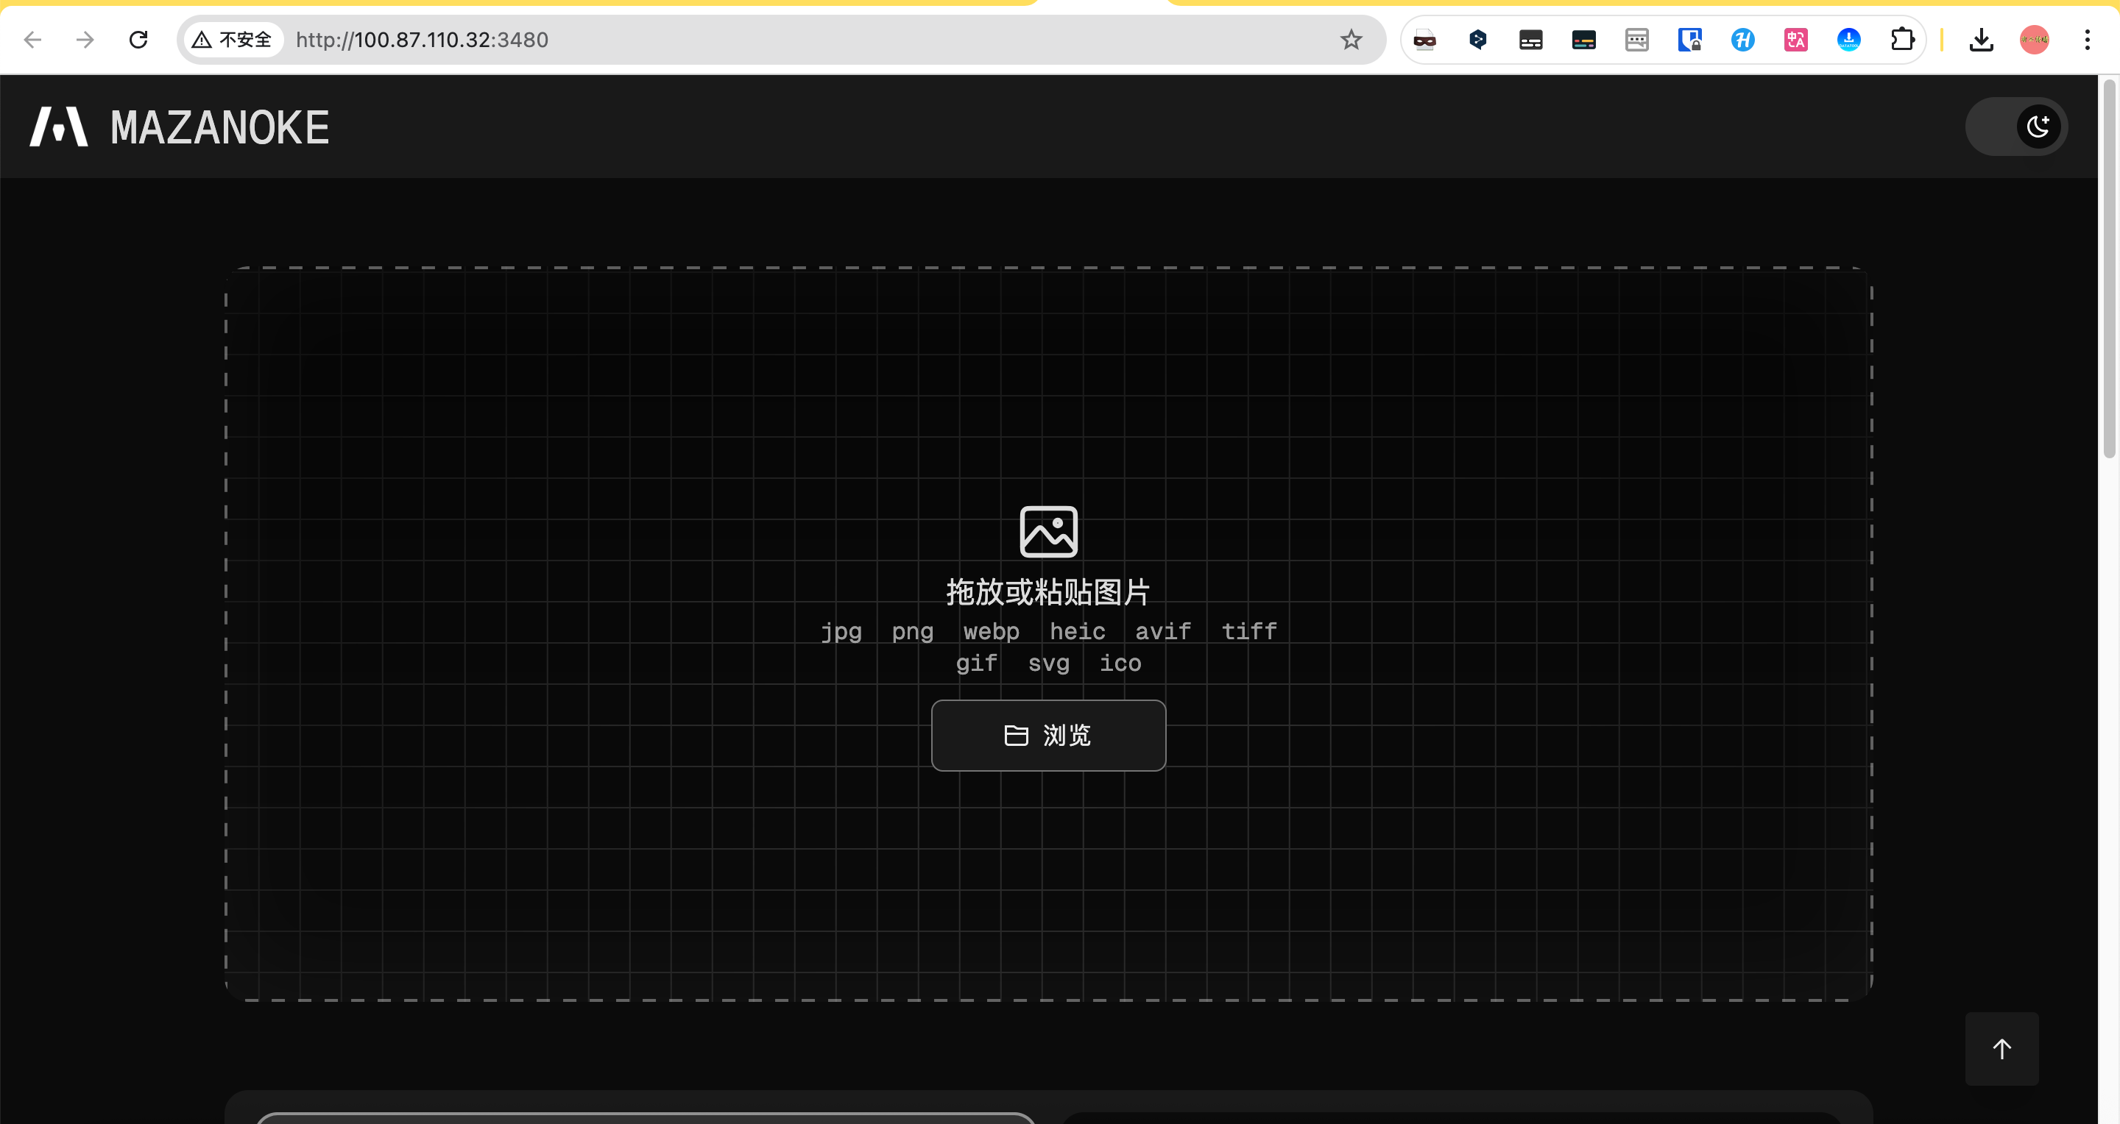Click the 拖放或粘贴图片 drop zone text
Viewport: 2120px width, 1124px height.
pyautogui.click(x=1047, y=592)
